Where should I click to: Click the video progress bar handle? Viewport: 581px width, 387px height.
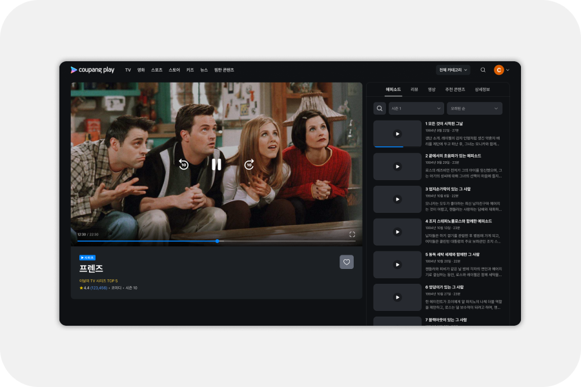coord(218,241)
